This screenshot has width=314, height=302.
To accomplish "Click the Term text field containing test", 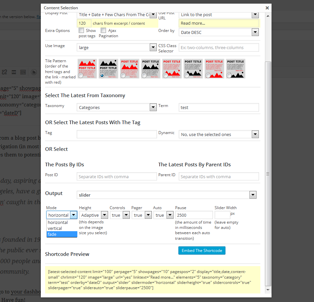I will click(x=219, y=107).
